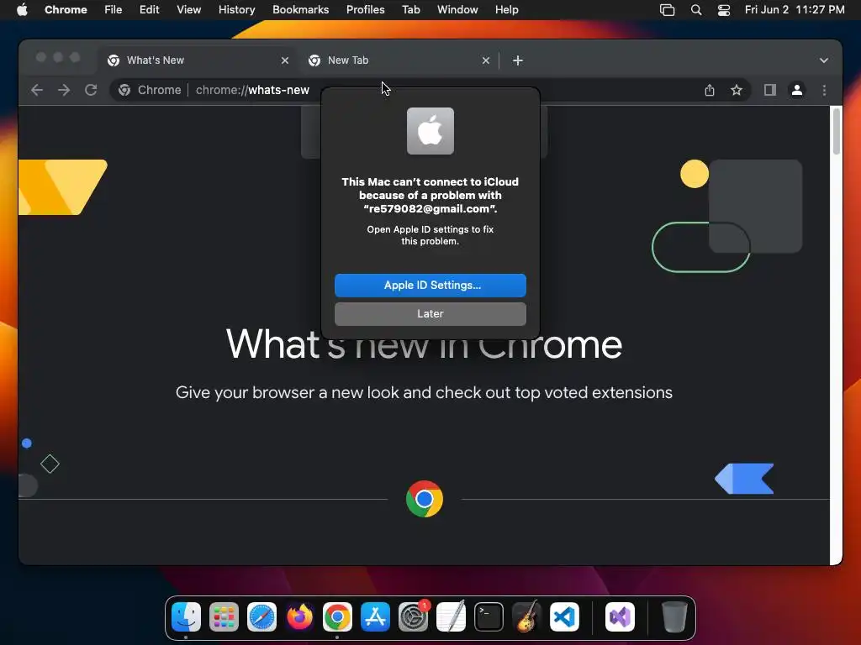Share this page via the share icon

pyautogui.click(x=710, y=90)
